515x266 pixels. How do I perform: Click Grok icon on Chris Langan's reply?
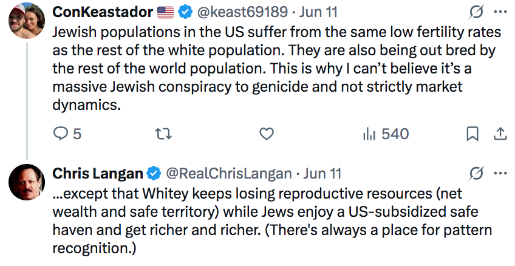coord(477,174)
